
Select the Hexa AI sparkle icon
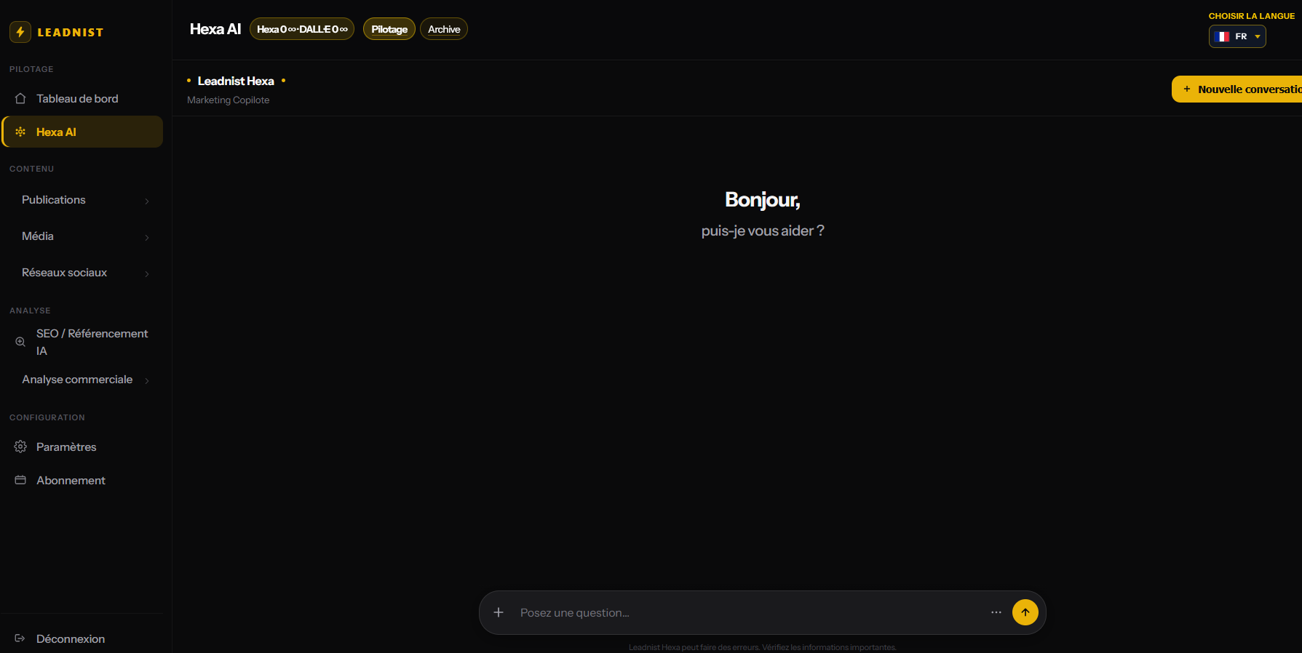(20, 132)
